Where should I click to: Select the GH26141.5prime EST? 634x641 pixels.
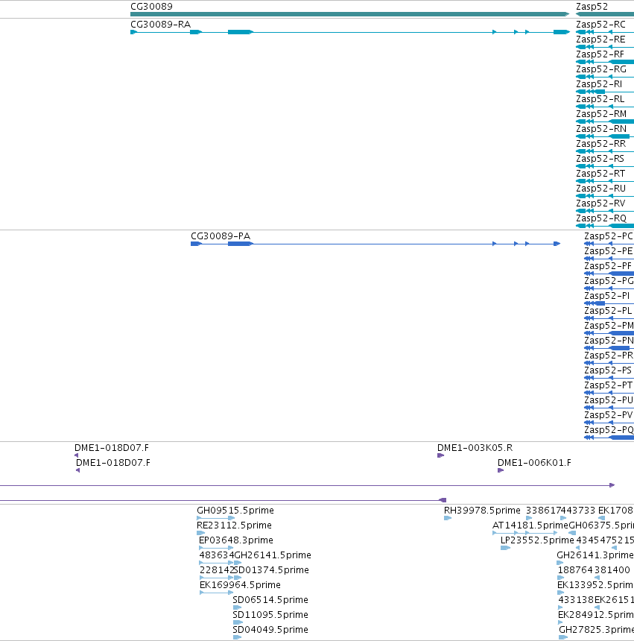[x=273, y=555]
